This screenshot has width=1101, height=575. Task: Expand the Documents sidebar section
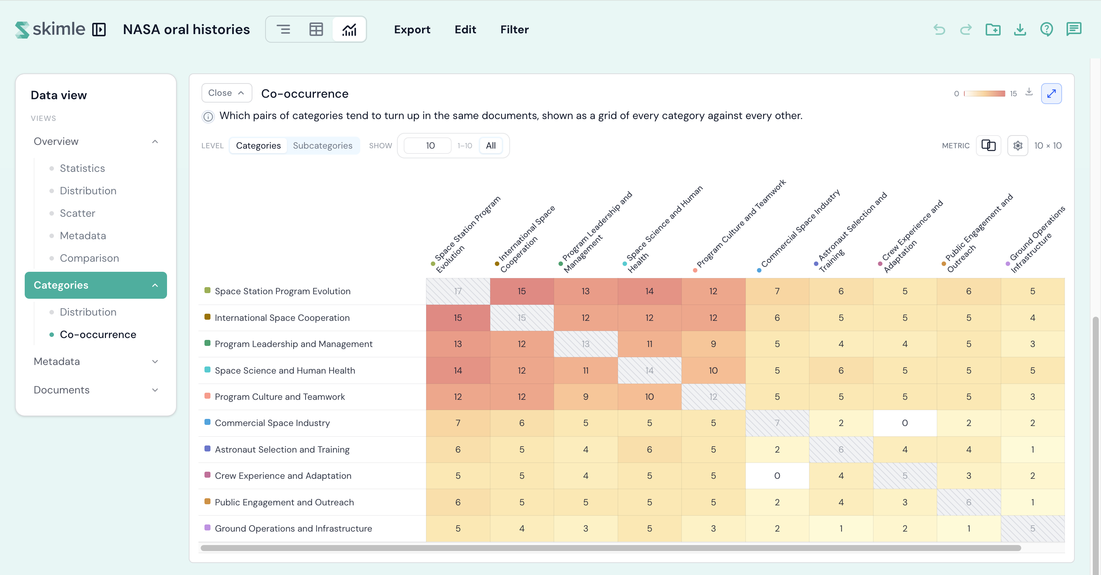[96, 390]
